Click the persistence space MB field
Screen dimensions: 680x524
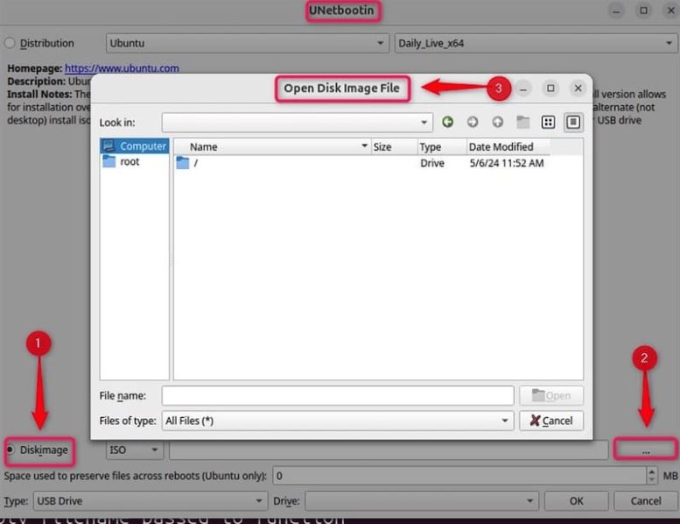tap(459, 476)
